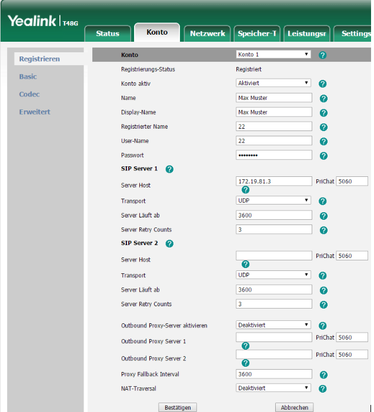Open the Konto 1 account dropdown
Screen dimensions: 374x412
273,55
